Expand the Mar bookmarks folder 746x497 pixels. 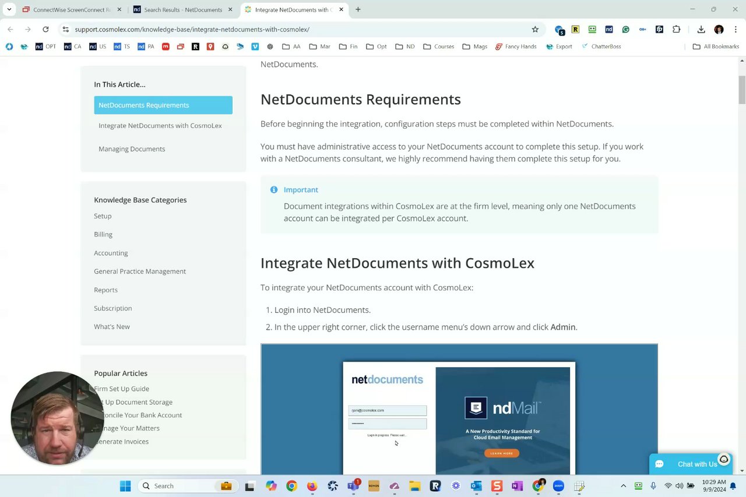[320, 47]
